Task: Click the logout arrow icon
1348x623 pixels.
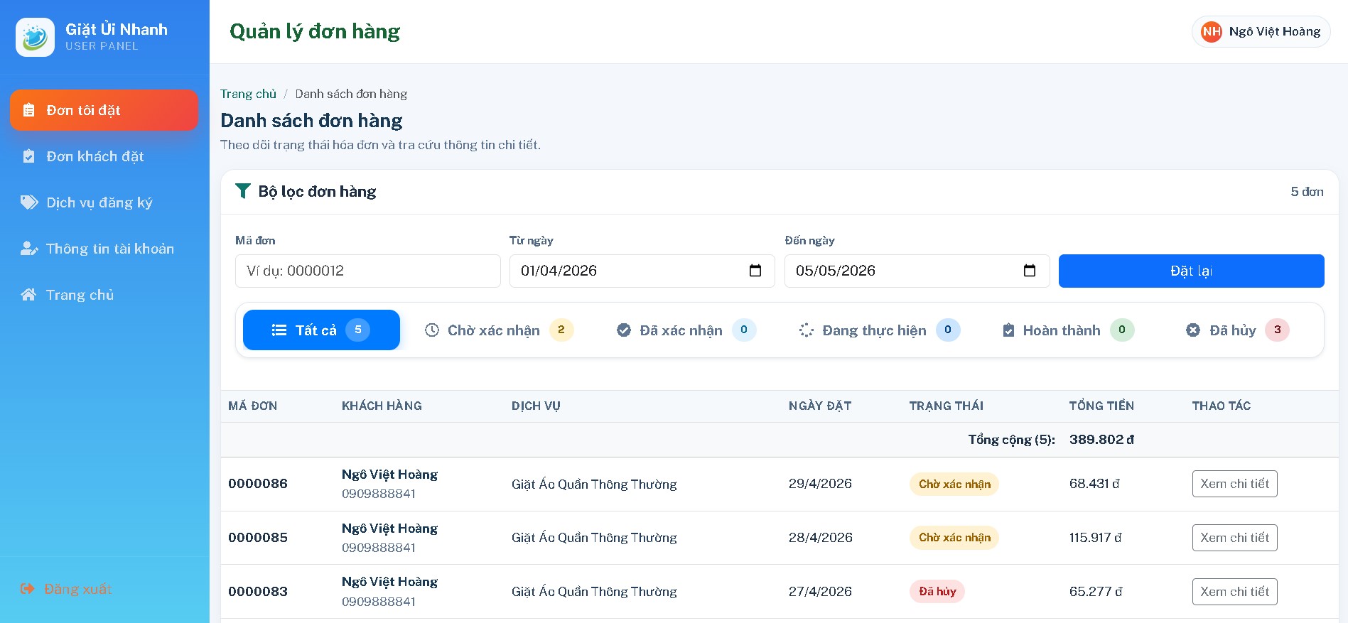Action: coord(27,589)
